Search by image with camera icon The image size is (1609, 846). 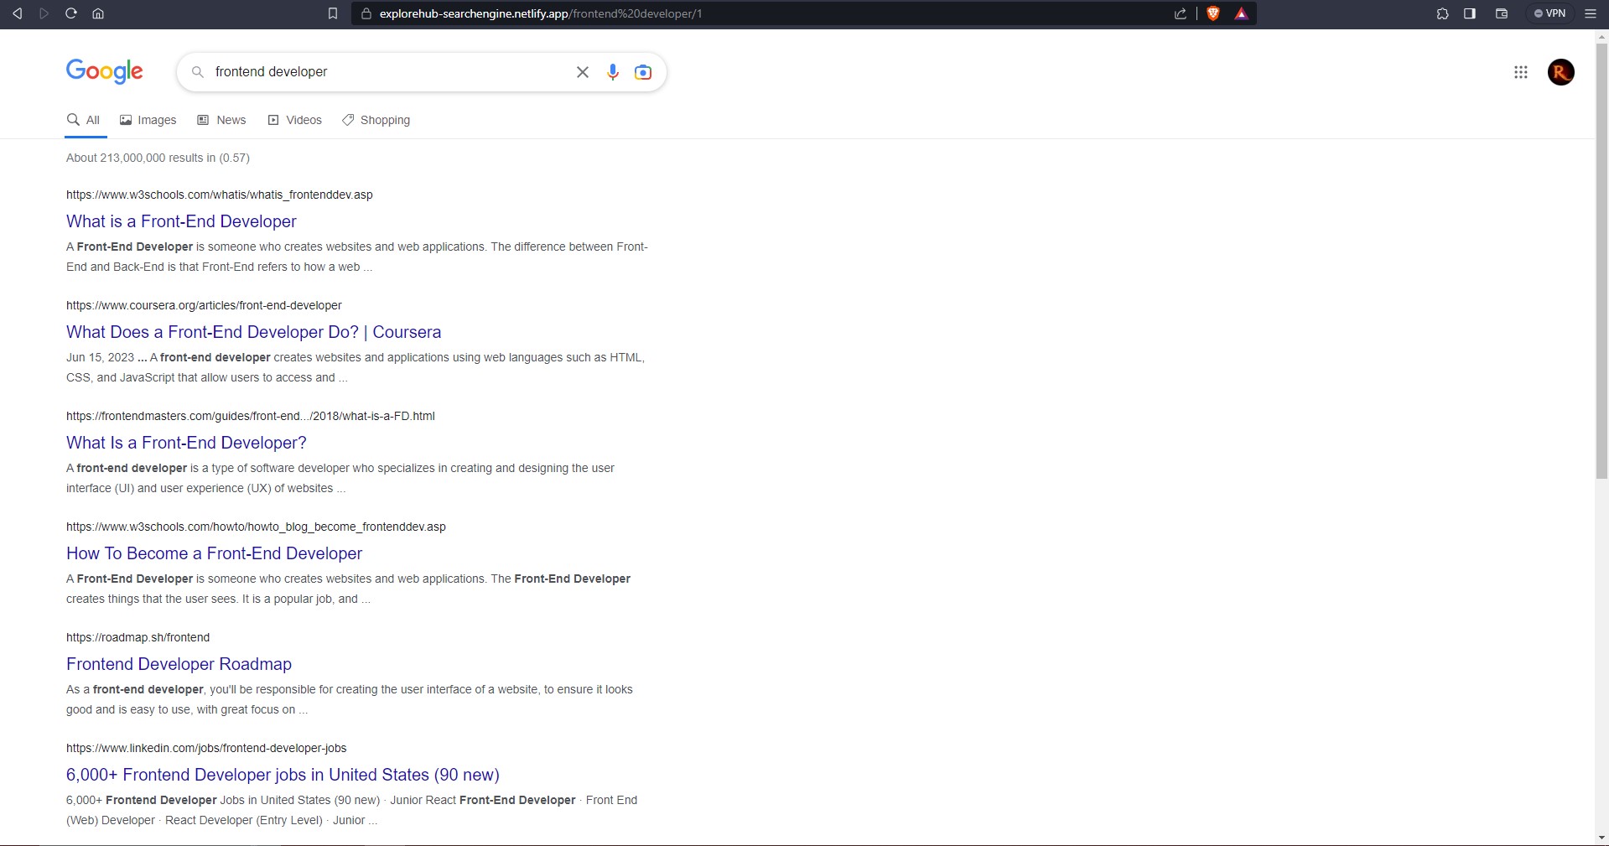[x=643, y=72]
